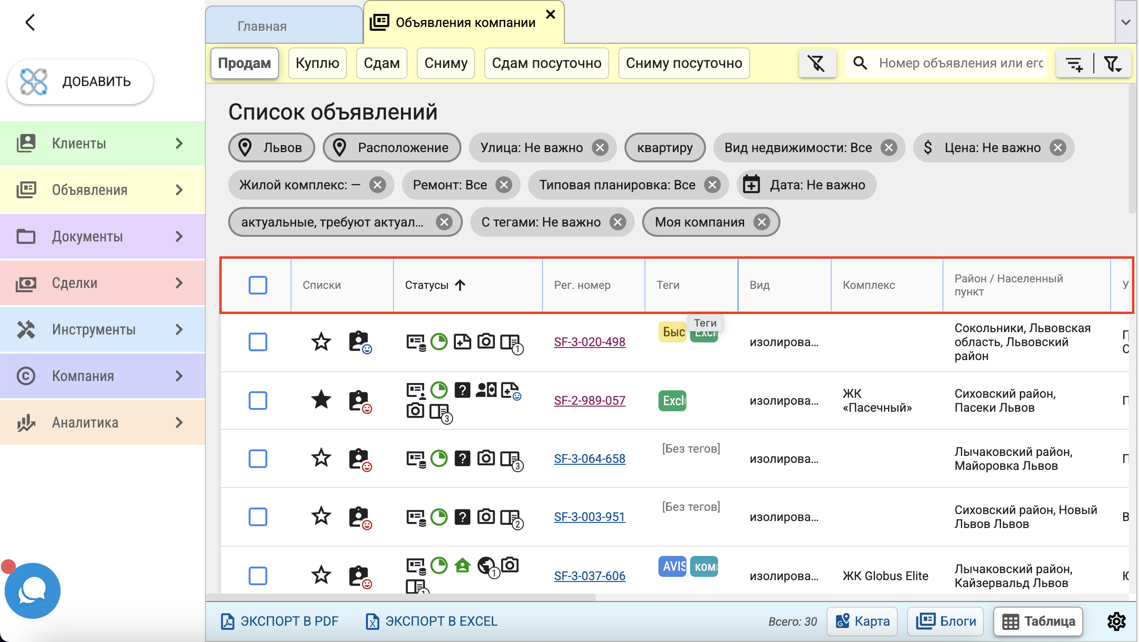This screenshot has height=642, width=1139.
Task: Expand the Сделки sidebar section
Action: pos(102,283)
